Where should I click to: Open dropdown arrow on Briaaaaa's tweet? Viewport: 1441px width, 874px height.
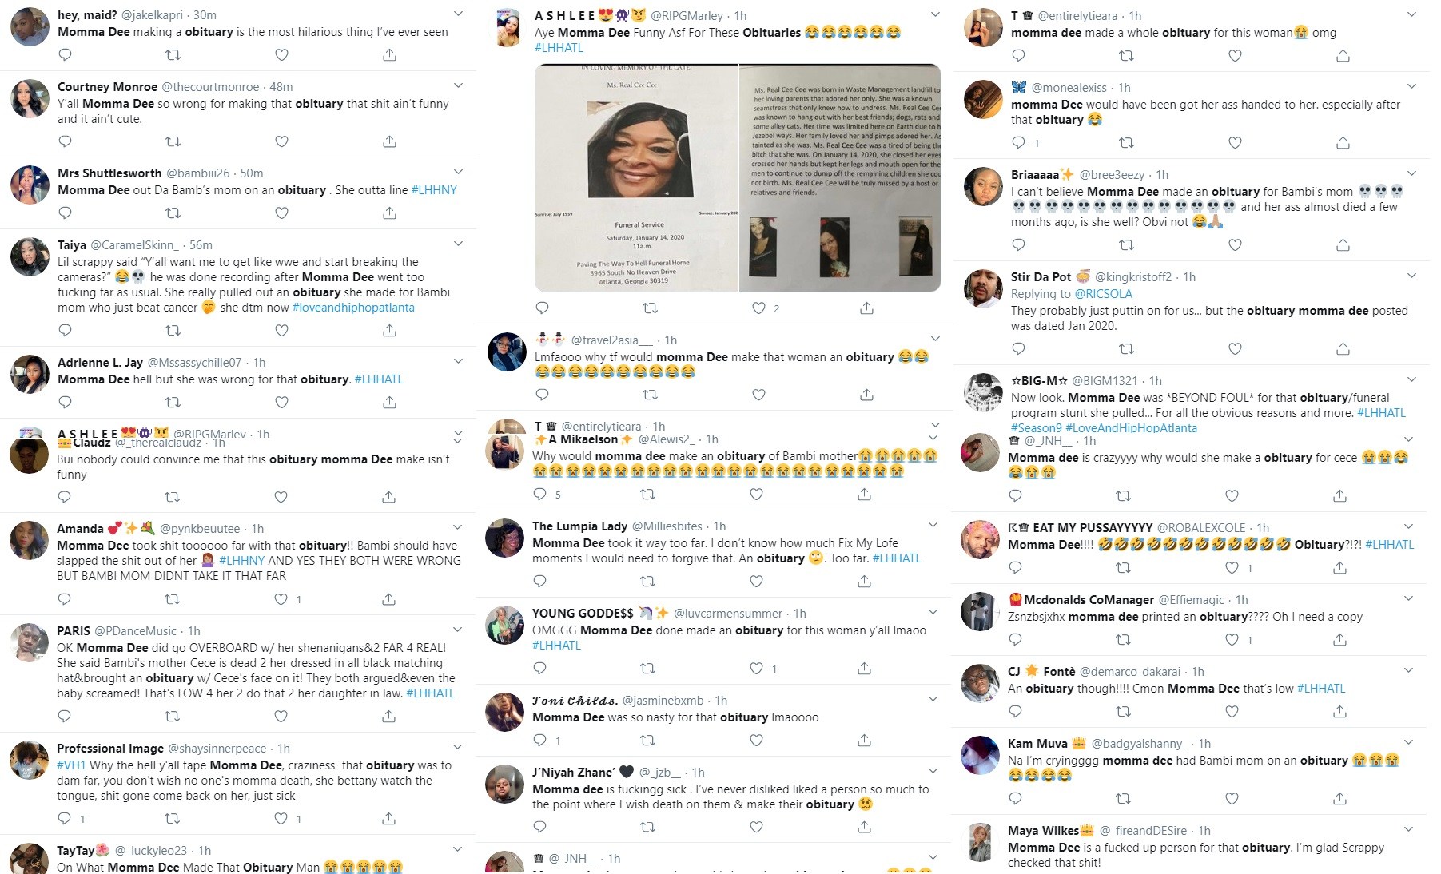(x=1411, y=173)
